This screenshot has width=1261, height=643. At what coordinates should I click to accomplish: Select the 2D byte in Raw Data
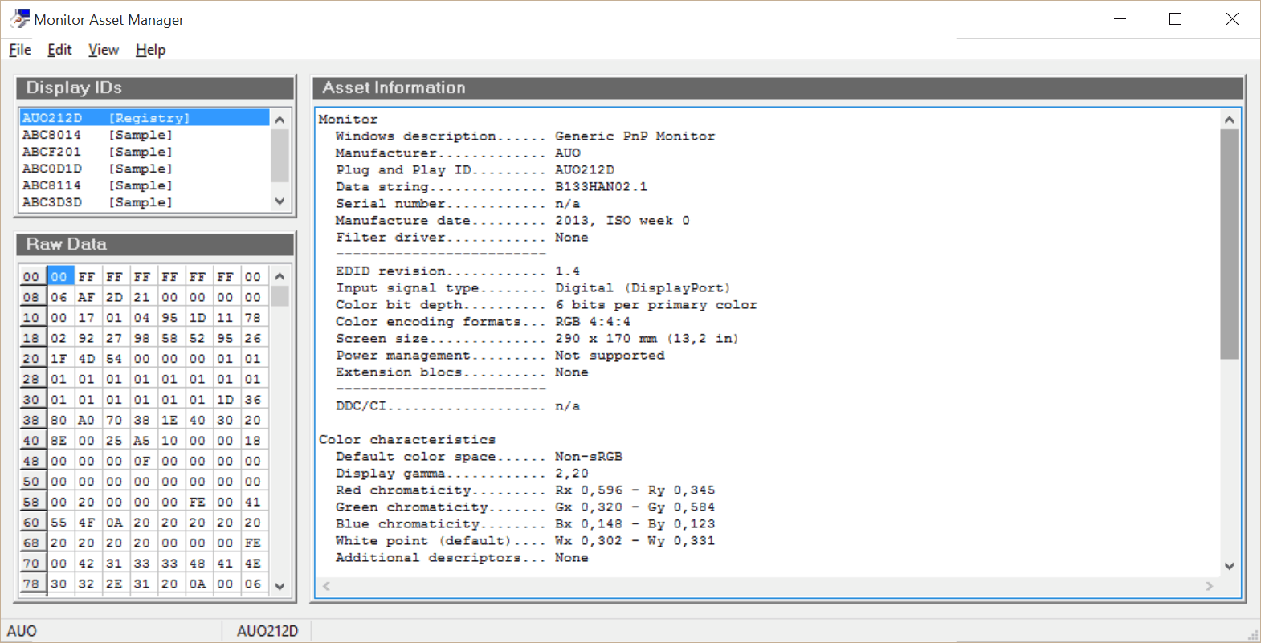[115, 297]
